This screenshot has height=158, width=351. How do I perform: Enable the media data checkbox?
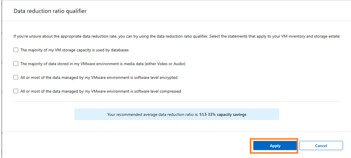tap(16, 63)
